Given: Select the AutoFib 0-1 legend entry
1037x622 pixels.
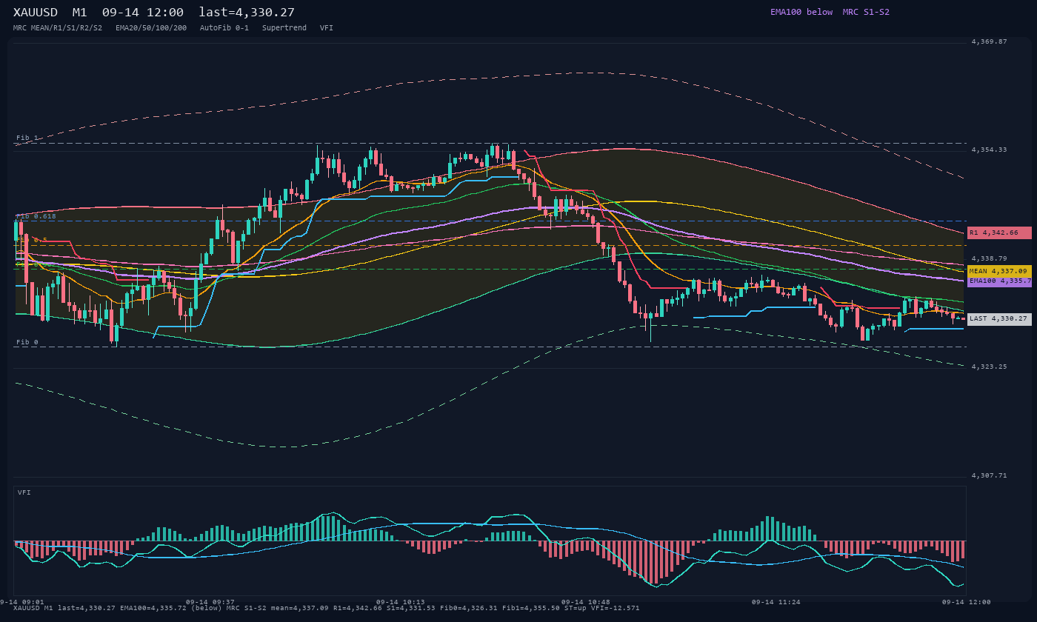Looking at the screenshot, I should pos(224,27).
